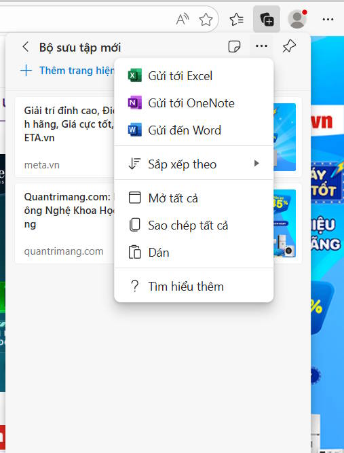Expand Sắp xếp theo submenu

coord(194,164)
